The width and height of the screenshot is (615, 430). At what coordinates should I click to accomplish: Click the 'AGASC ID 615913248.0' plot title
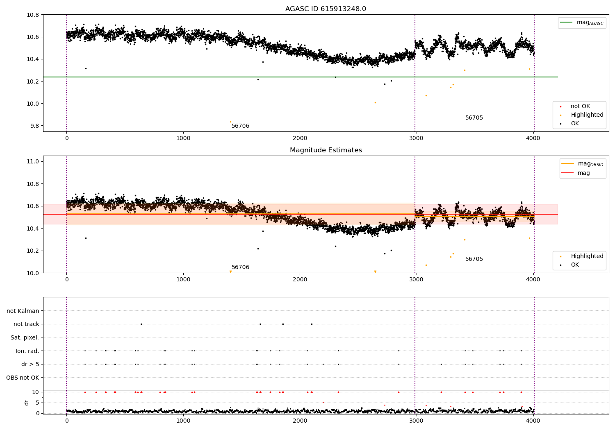coord(326,9)
